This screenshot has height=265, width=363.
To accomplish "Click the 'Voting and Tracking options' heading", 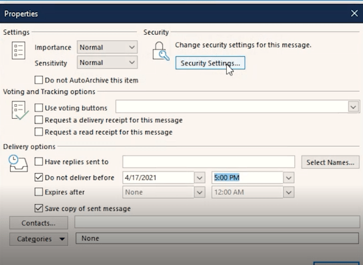I will (x=49, y=91).
